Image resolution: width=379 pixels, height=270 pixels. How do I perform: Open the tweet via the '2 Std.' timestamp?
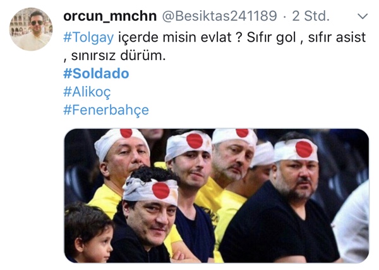coord(311,16)
